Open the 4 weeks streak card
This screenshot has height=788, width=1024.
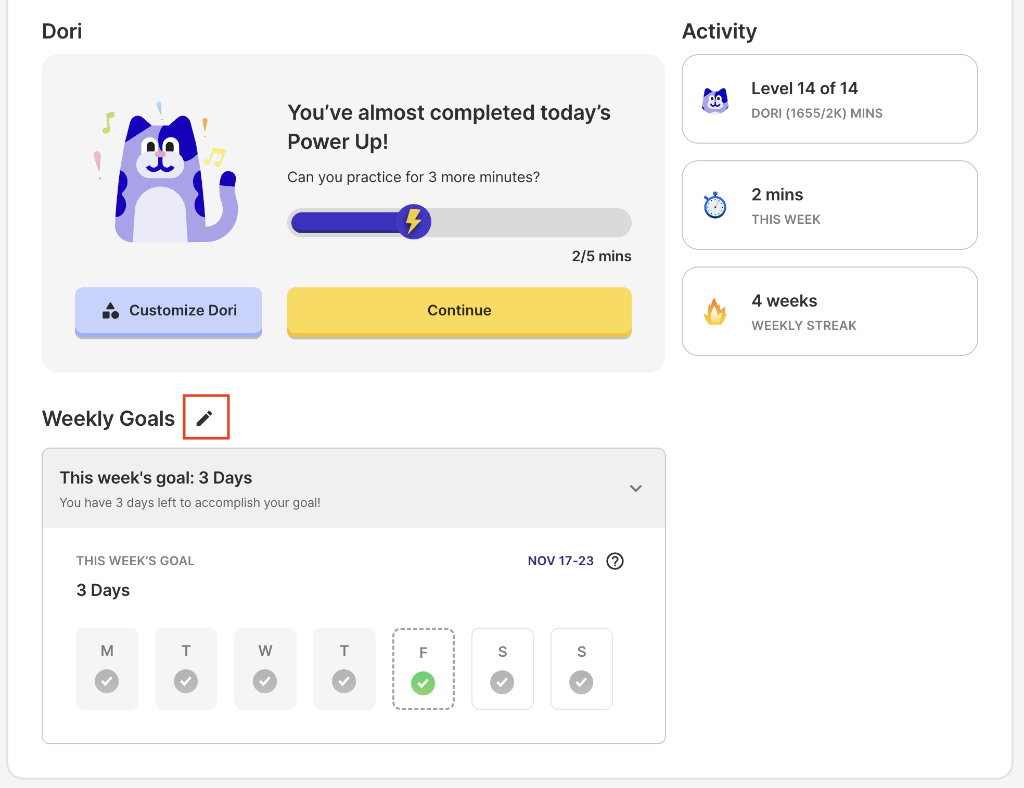coord(829,311)
